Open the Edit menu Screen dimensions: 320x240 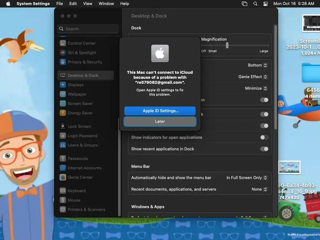click(x=73, y=4)
